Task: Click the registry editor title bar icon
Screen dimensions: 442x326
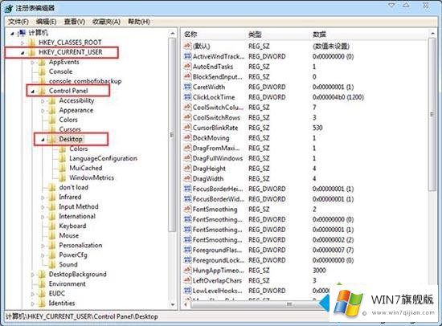Action: (x=9, y=8)
